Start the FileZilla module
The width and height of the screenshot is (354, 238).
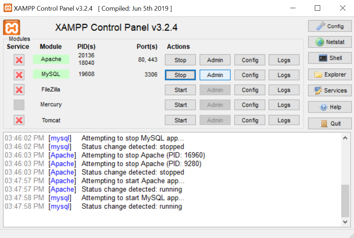180,90
